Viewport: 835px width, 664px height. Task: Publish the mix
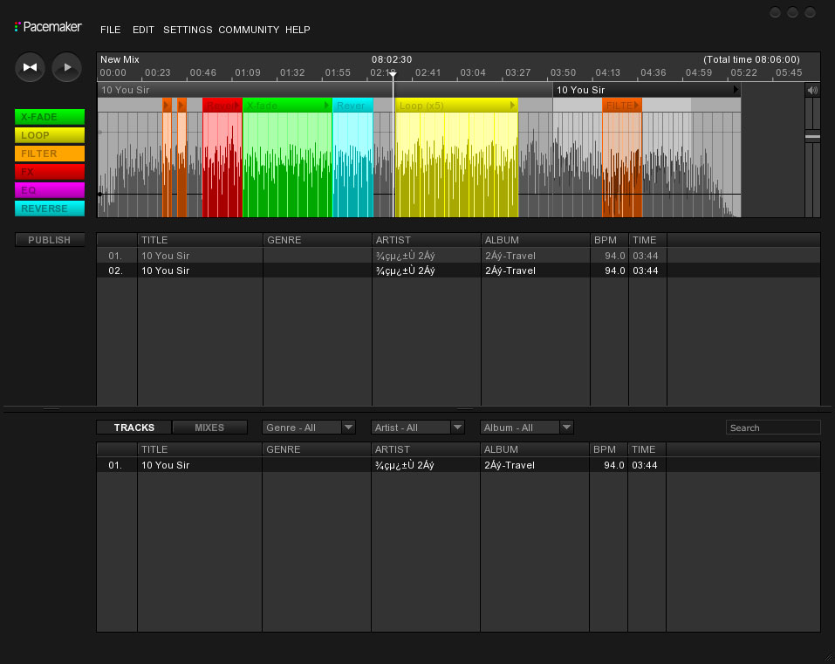click(50, 240)
